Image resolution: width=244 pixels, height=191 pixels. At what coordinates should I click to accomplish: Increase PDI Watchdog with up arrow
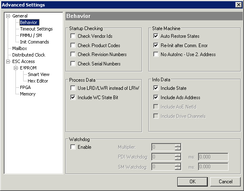coord(178,155)
